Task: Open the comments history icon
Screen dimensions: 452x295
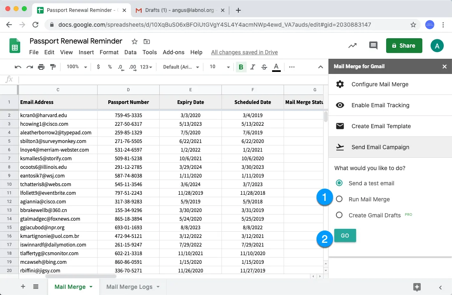Action: pos(373,46)
